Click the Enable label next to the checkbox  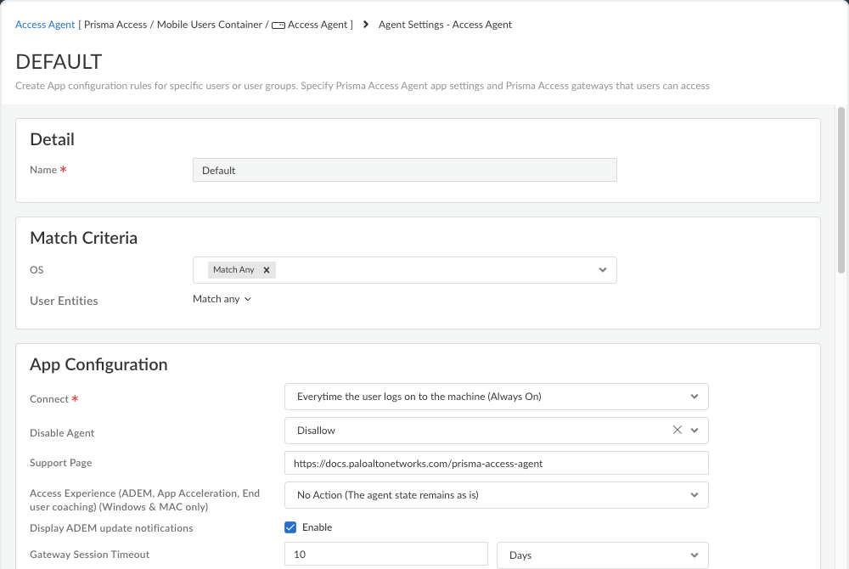coord(318,527)
